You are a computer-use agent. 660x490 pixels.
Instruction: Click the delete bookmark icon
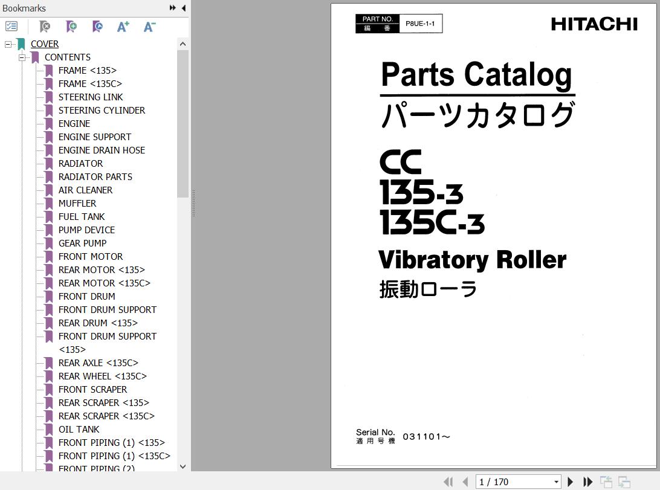(45, 27)
